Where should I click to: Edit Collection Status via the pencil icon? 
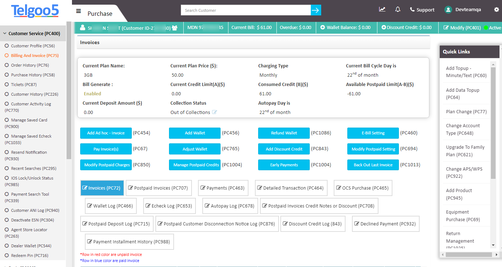214,112
